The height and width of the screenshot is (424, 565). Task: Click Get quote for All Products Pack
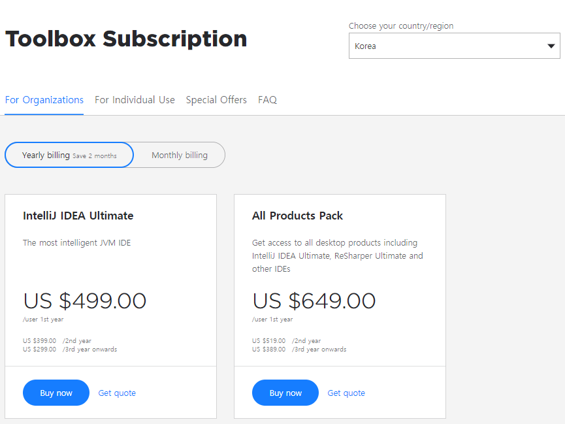click(x=346, y=393)
